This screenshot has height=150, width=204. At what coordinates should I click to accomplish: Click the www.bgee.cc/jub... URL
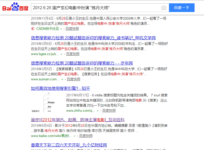(x=45, y=54)
